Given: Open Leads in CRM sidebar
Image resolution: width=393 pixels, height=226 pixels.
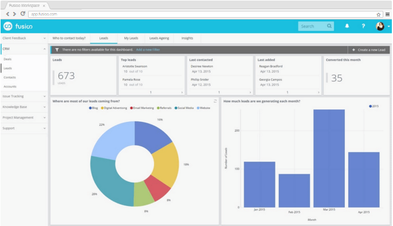Looking at the screenshot, I should 8,68.
